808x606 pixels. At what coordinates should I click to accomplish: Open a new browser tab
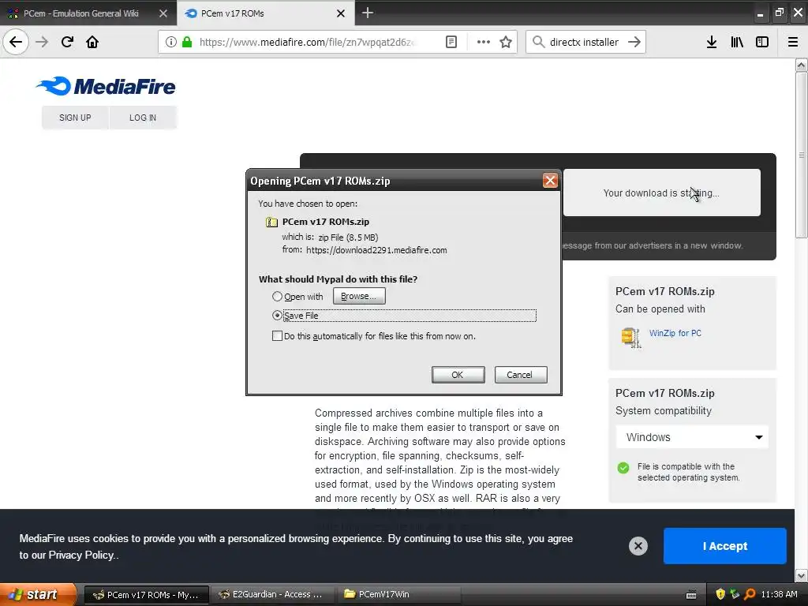368,13
